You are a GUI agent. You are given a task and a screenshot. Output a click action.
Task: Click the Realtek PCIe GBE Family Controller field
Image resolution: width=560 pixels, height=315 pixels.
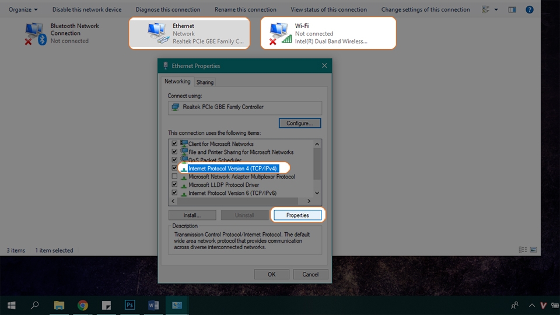click(244, 107)
